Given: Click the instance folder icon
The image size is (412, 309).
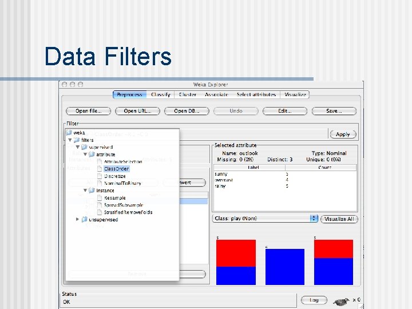Looking at the screenshot, I should (92, 190).
